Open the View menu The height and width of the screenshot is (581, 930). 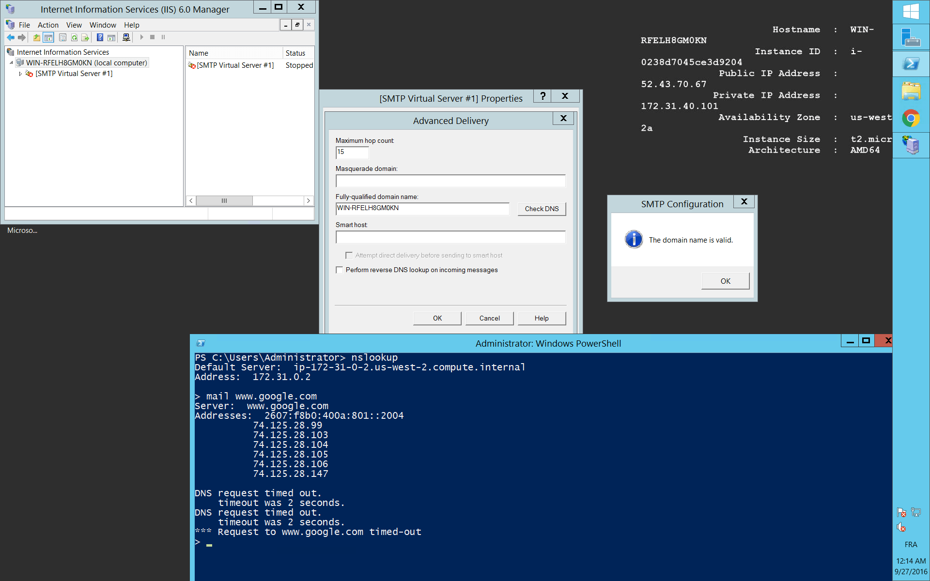click(x=74, y=25)
